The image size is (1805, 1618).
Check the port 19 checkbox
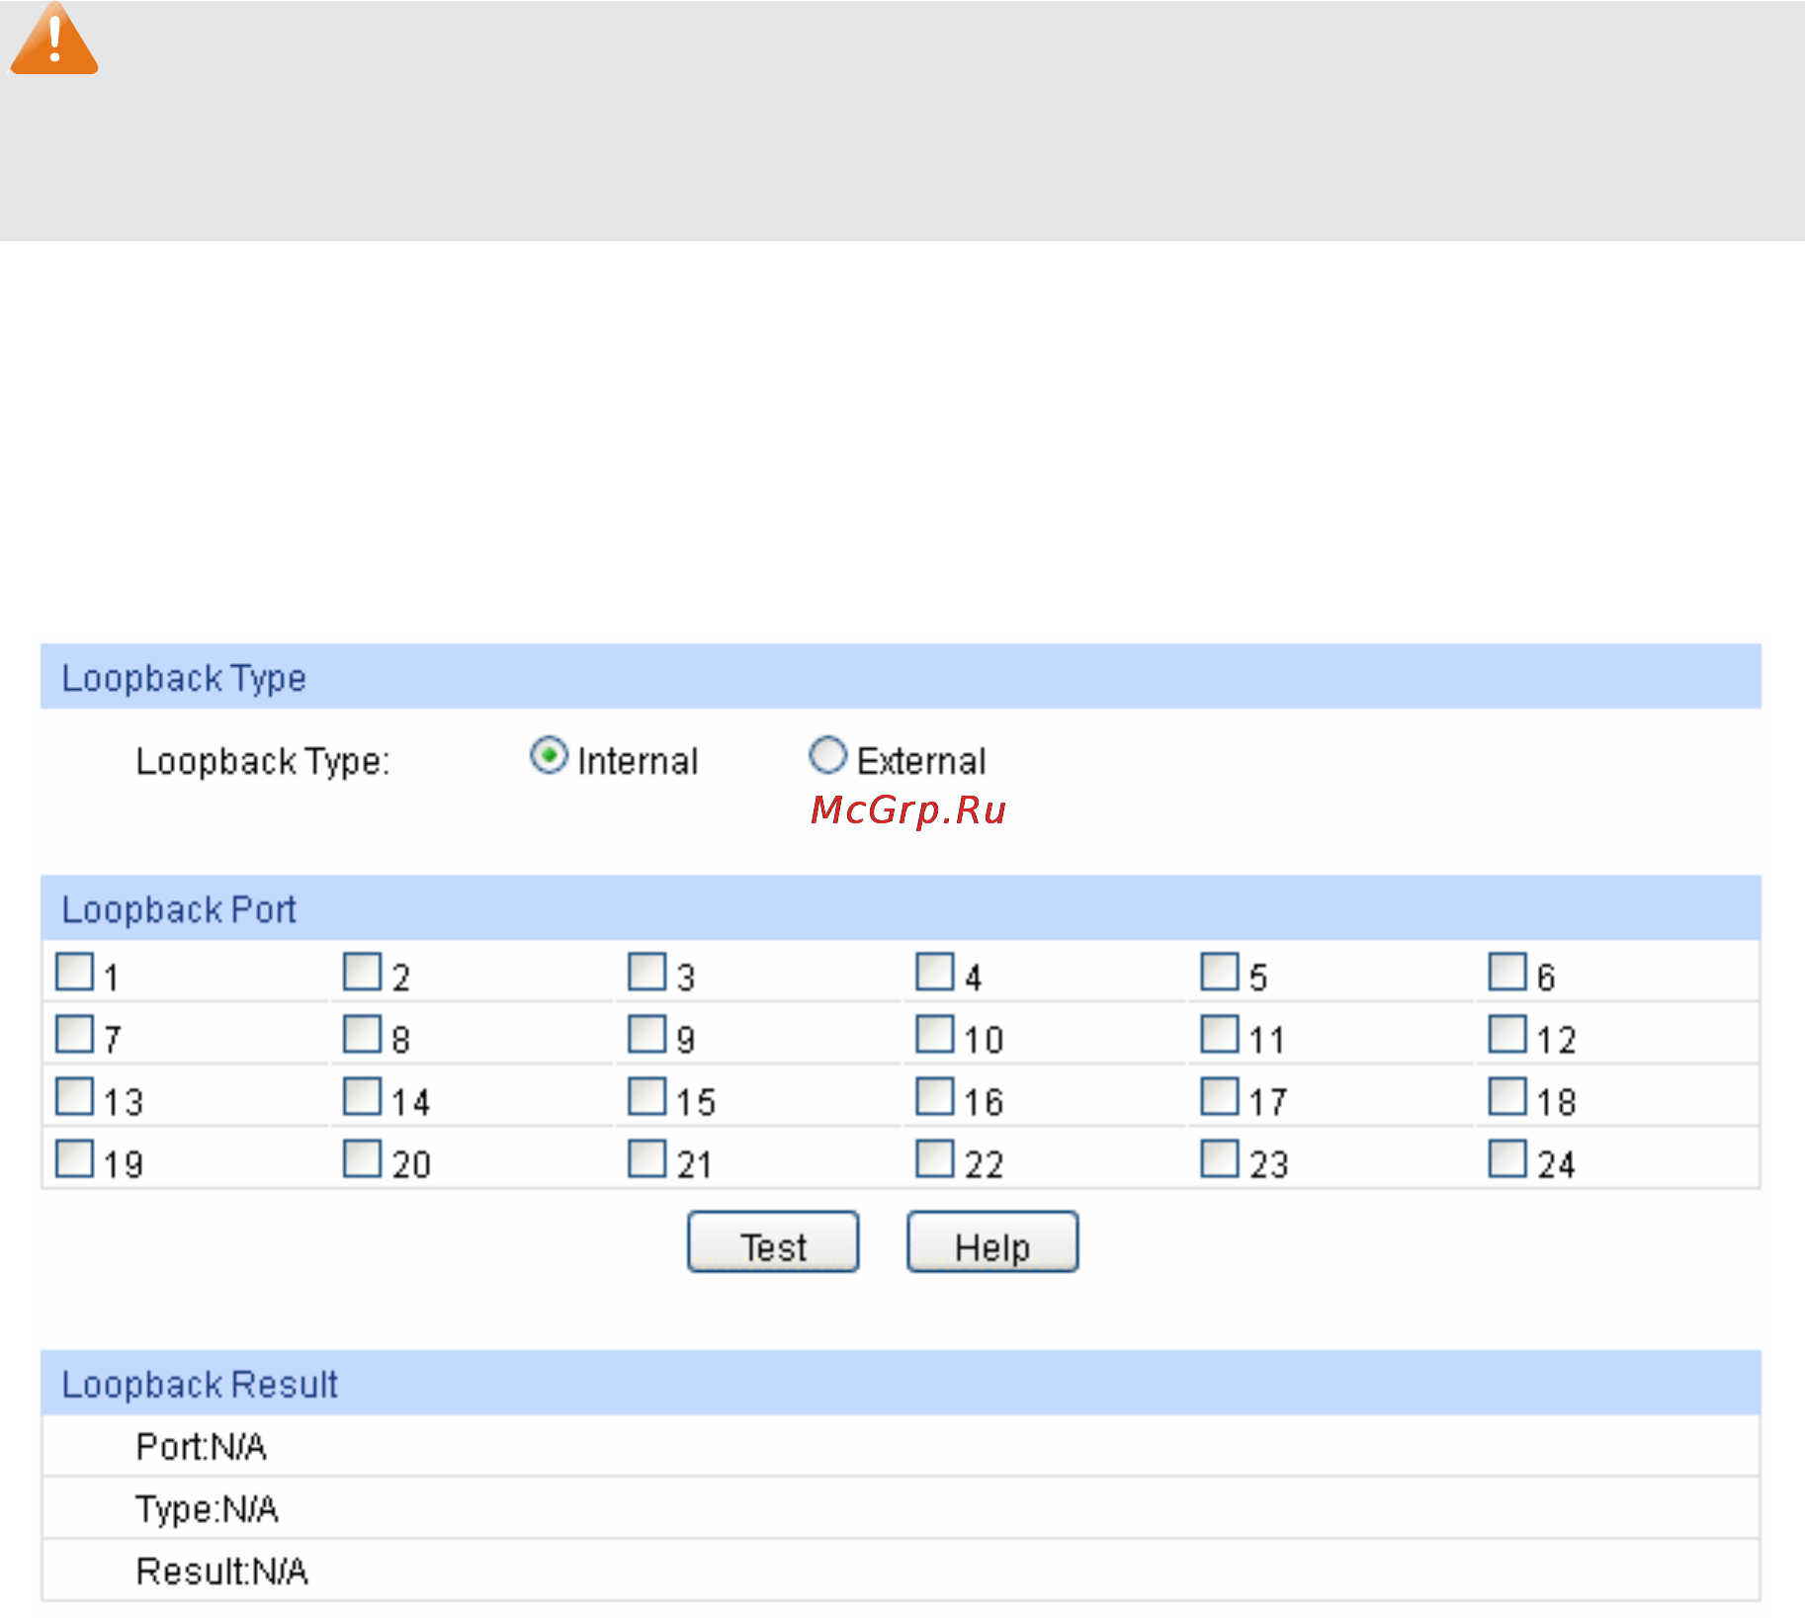(x=75, y=1158)
